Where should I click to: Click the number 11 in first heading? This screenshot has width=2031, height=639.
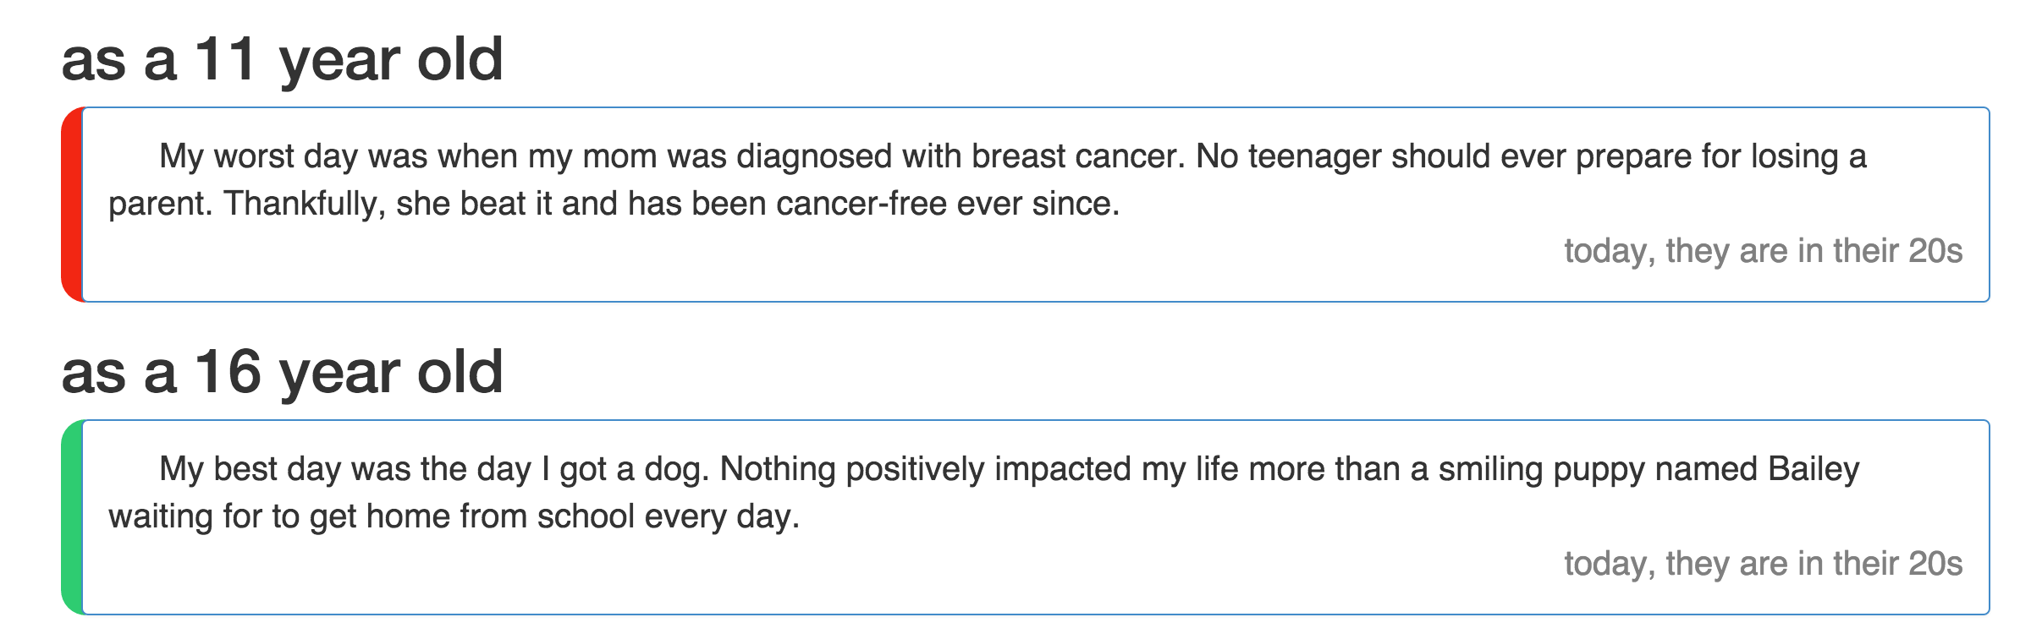coord(225,60)
